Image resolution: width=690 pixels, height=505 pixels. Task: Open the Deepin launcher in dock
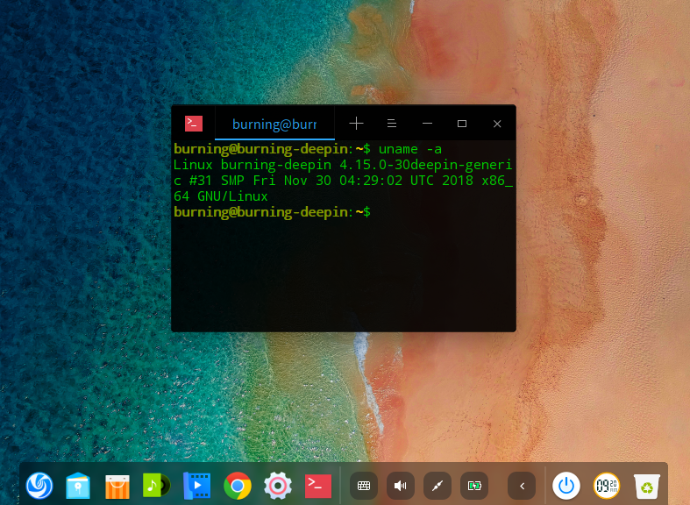tap(39, 486)
